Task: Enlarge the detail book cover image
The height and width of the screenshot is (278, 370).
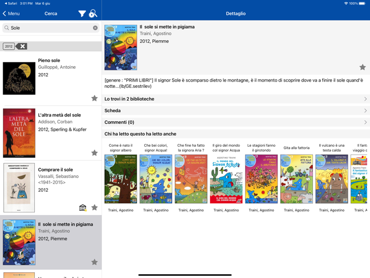Action: point(121,48)
